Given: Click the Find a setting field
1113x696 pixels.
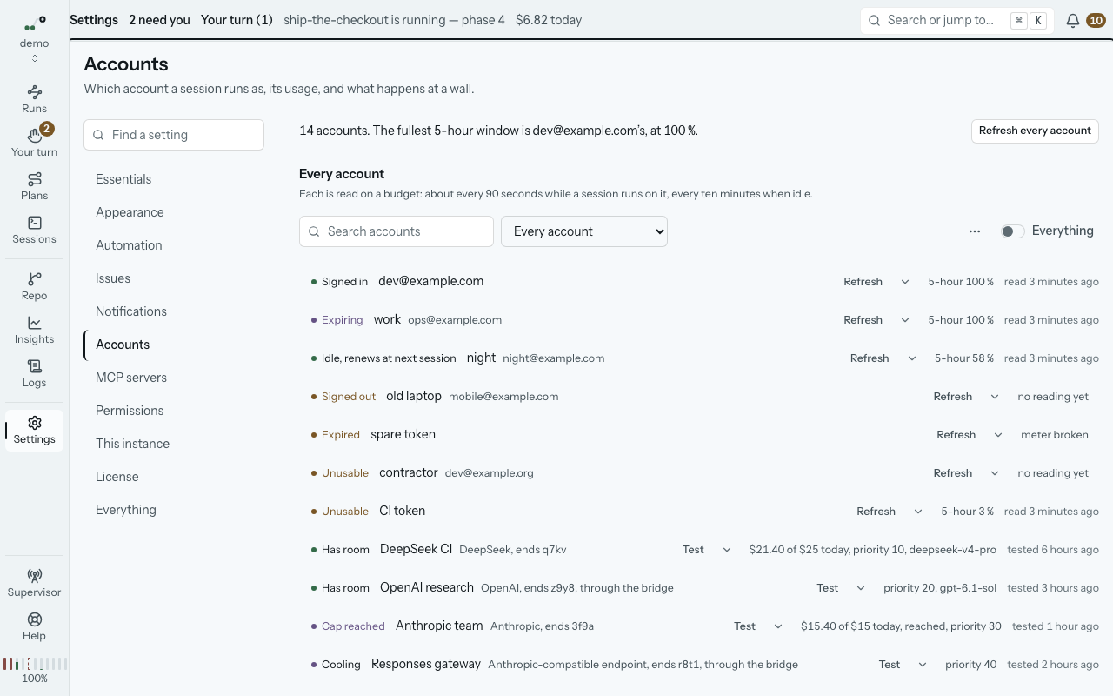Looking at the screenshot, I should [x=174, y=135].
